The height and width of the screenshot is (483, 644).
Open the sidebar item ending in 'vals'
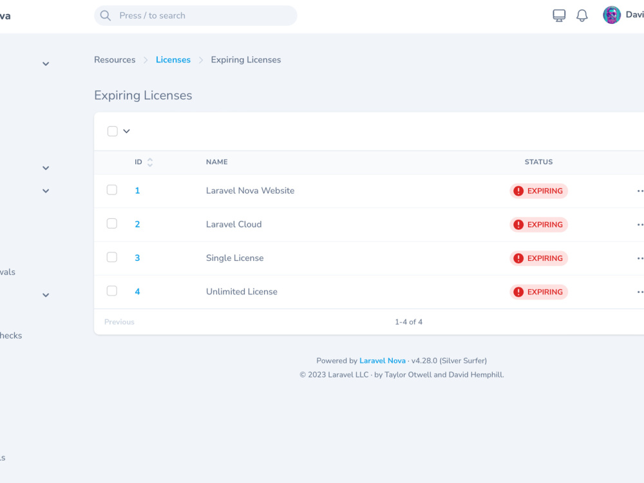[7, 272]
